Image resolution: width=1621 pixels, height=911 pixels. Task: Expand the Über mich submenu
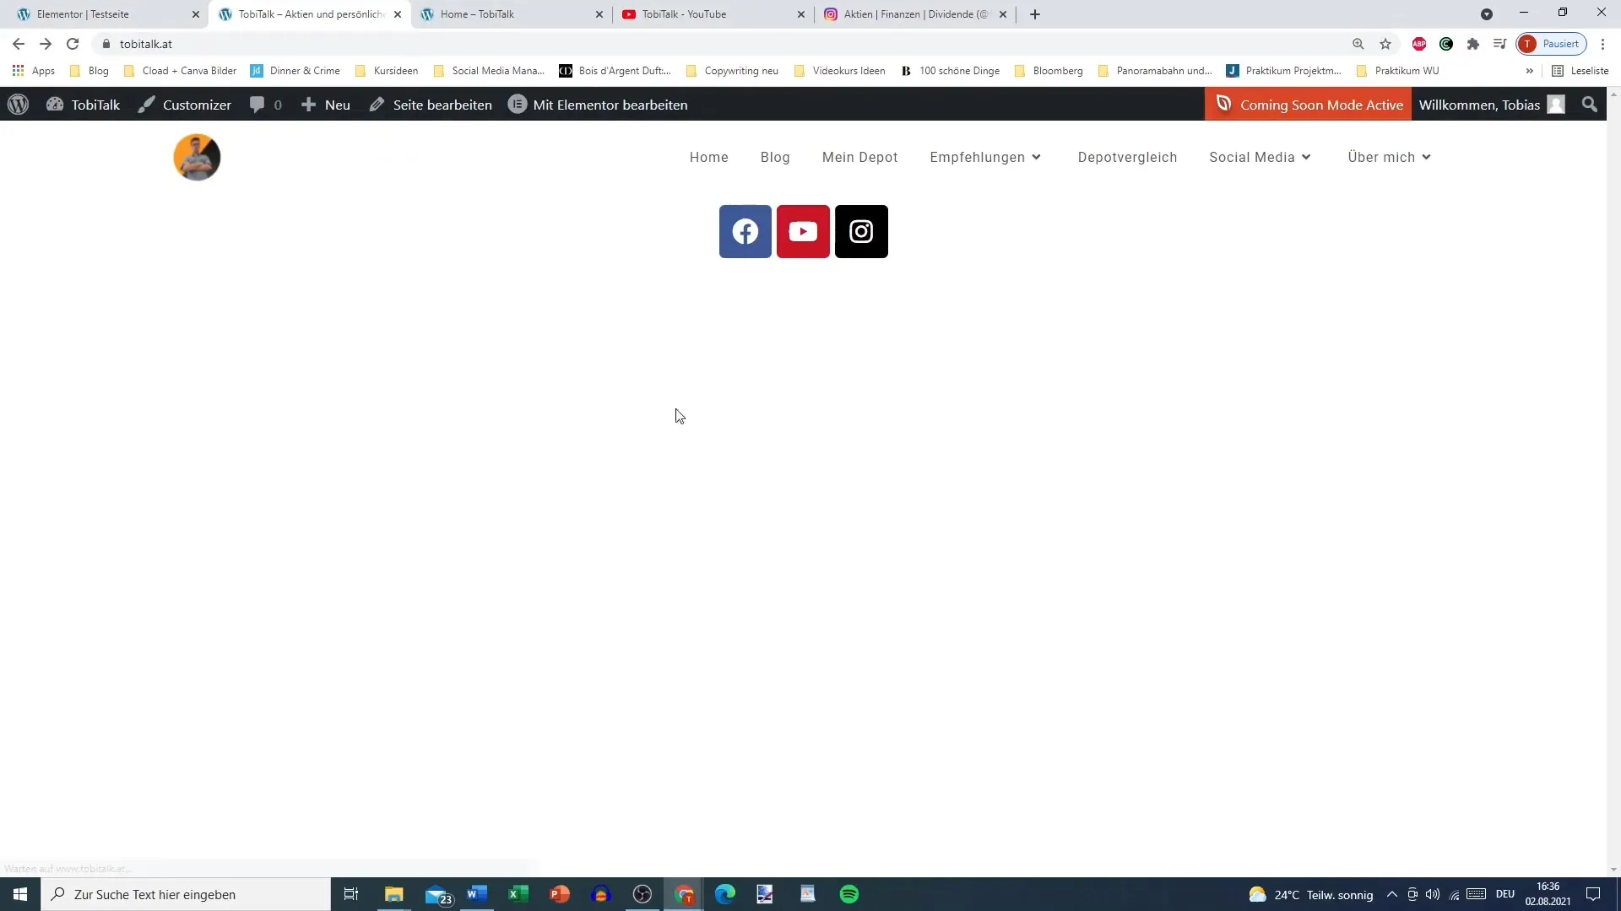coord(1389,157)
